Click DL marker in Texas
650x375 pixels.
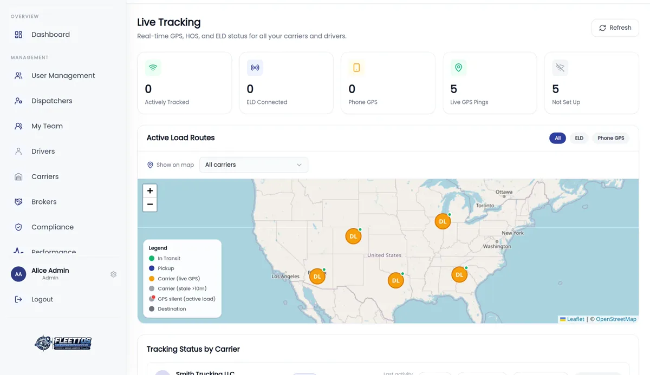point(395,280)
